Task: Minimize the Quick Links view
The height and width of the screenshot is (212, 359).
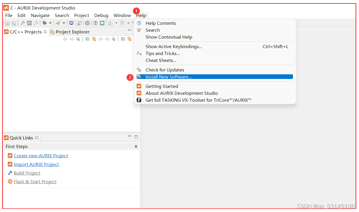Action: [129, 137]
